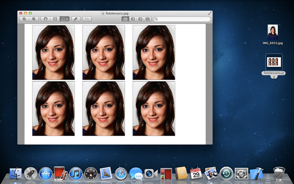
Task: Open Dashboard gauge icon in Dock
Action: click(91, 173)
